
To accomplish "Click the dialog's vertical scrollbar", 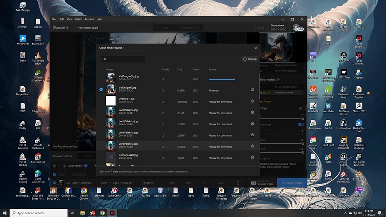I will (259, 86).
